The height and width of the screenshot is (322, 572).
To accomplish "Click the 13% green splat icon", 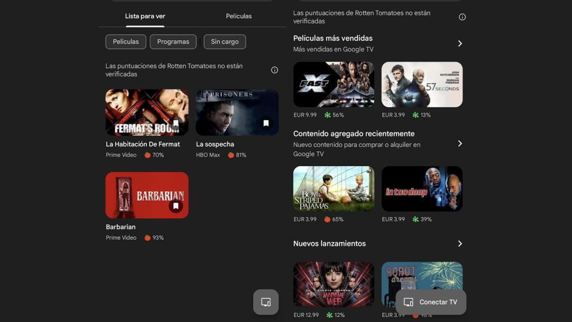I will pos(416,115).
